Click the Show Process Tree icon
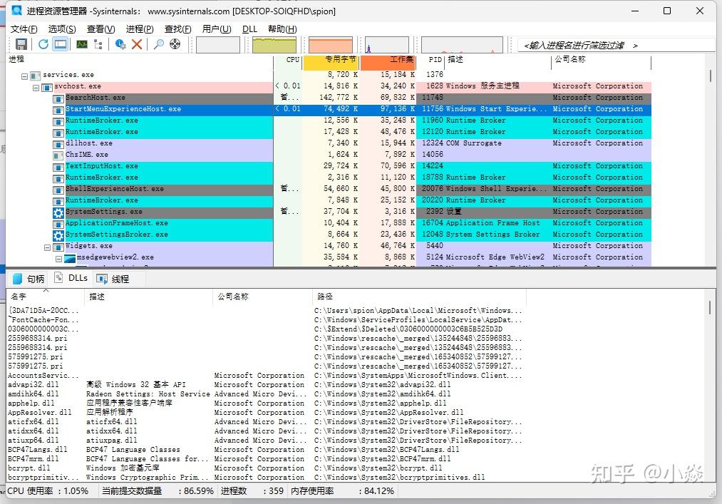Viewport: 722px width, 504px height. point(98,43)
